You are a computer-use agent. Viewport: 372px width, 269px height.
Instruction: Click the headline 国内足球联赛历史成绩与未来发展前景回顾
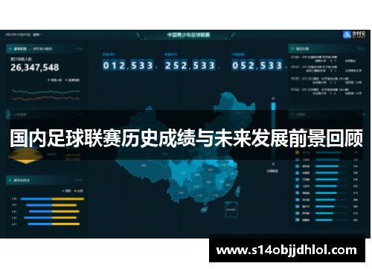[x=186, y=138]
